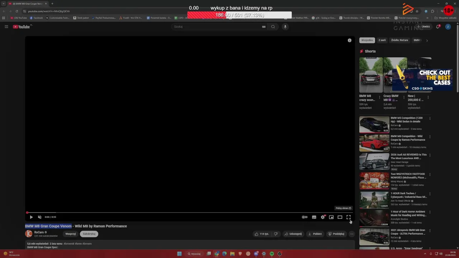The height and width of the screenshot is (258, 459).
Task: Play the video
Action: (31, 217)
